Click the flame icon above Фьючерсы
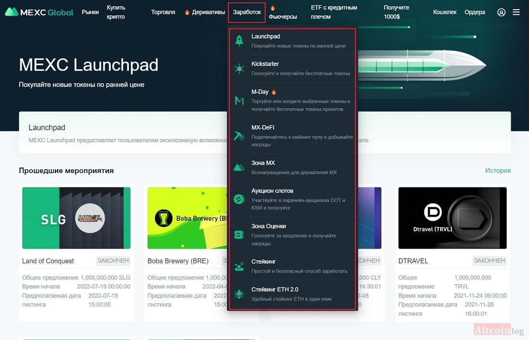529x340 pixels. point(273,8)
